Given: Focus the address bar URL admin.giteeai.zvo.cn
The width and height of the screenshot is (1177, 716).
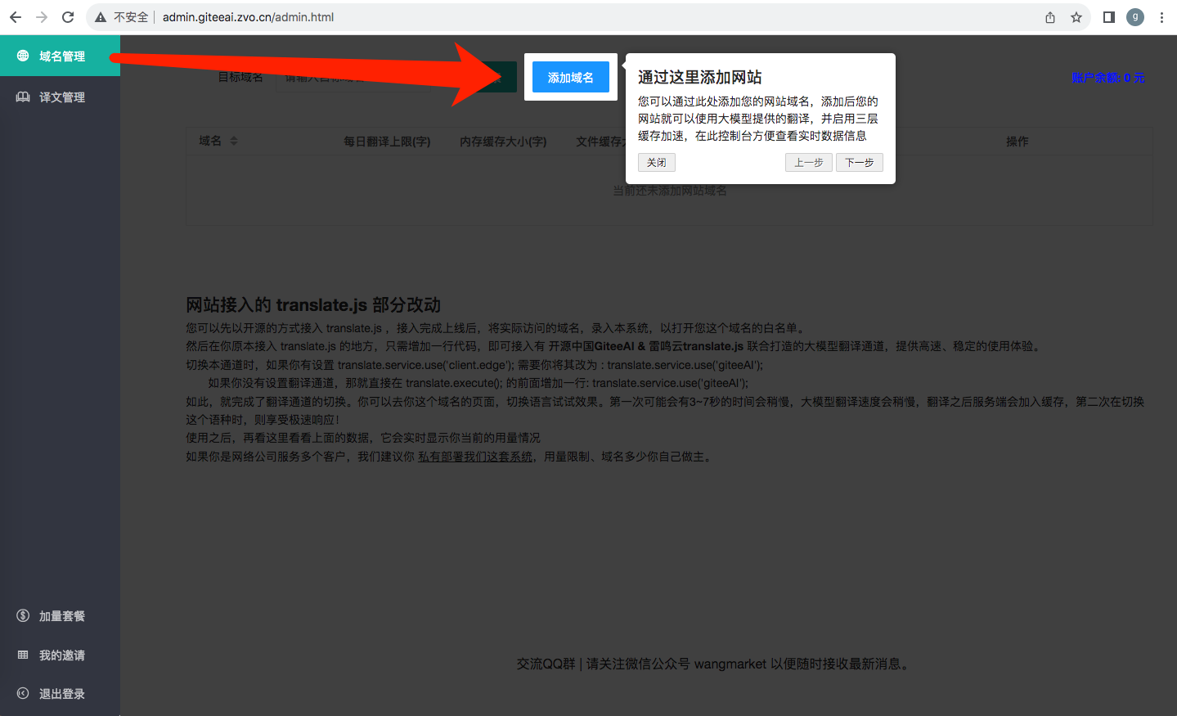Looking at the screenshot, I should click(x=248, y=17).
